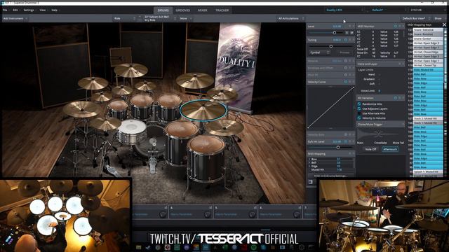Viewport: 449px width, 252px height.
Task: Select Splash 1: Muted Hit mapping key
Action: pyautogui.click(x=428, y=171)
